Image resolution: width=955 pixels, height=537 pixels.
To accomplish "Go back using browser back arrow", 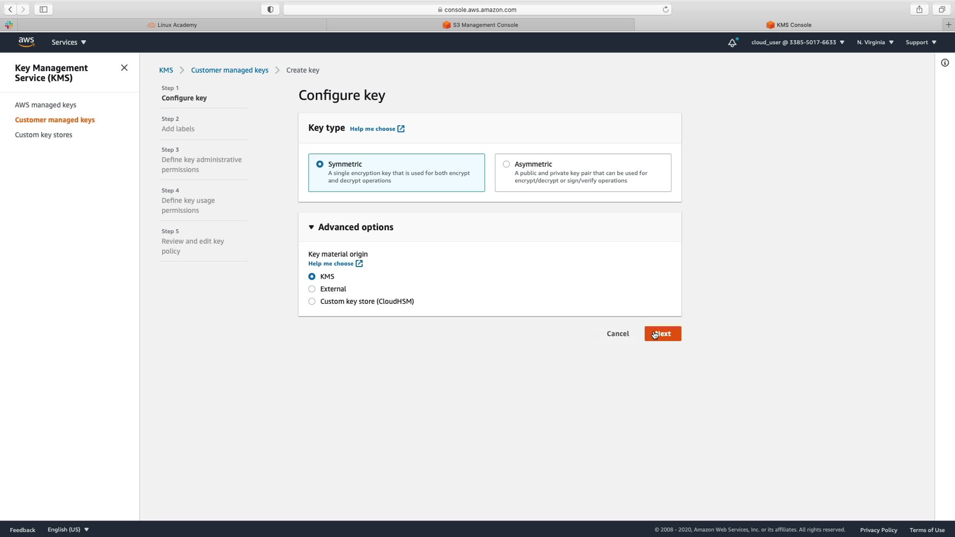I will (x=10, y=9).
